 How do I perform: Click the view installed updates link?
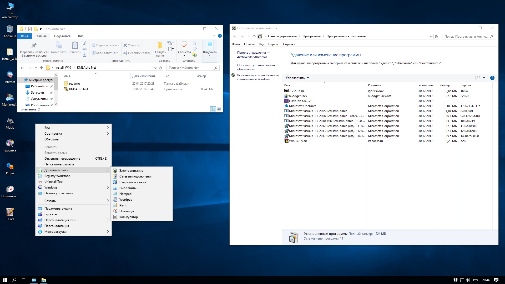click(x=256, y=67)
